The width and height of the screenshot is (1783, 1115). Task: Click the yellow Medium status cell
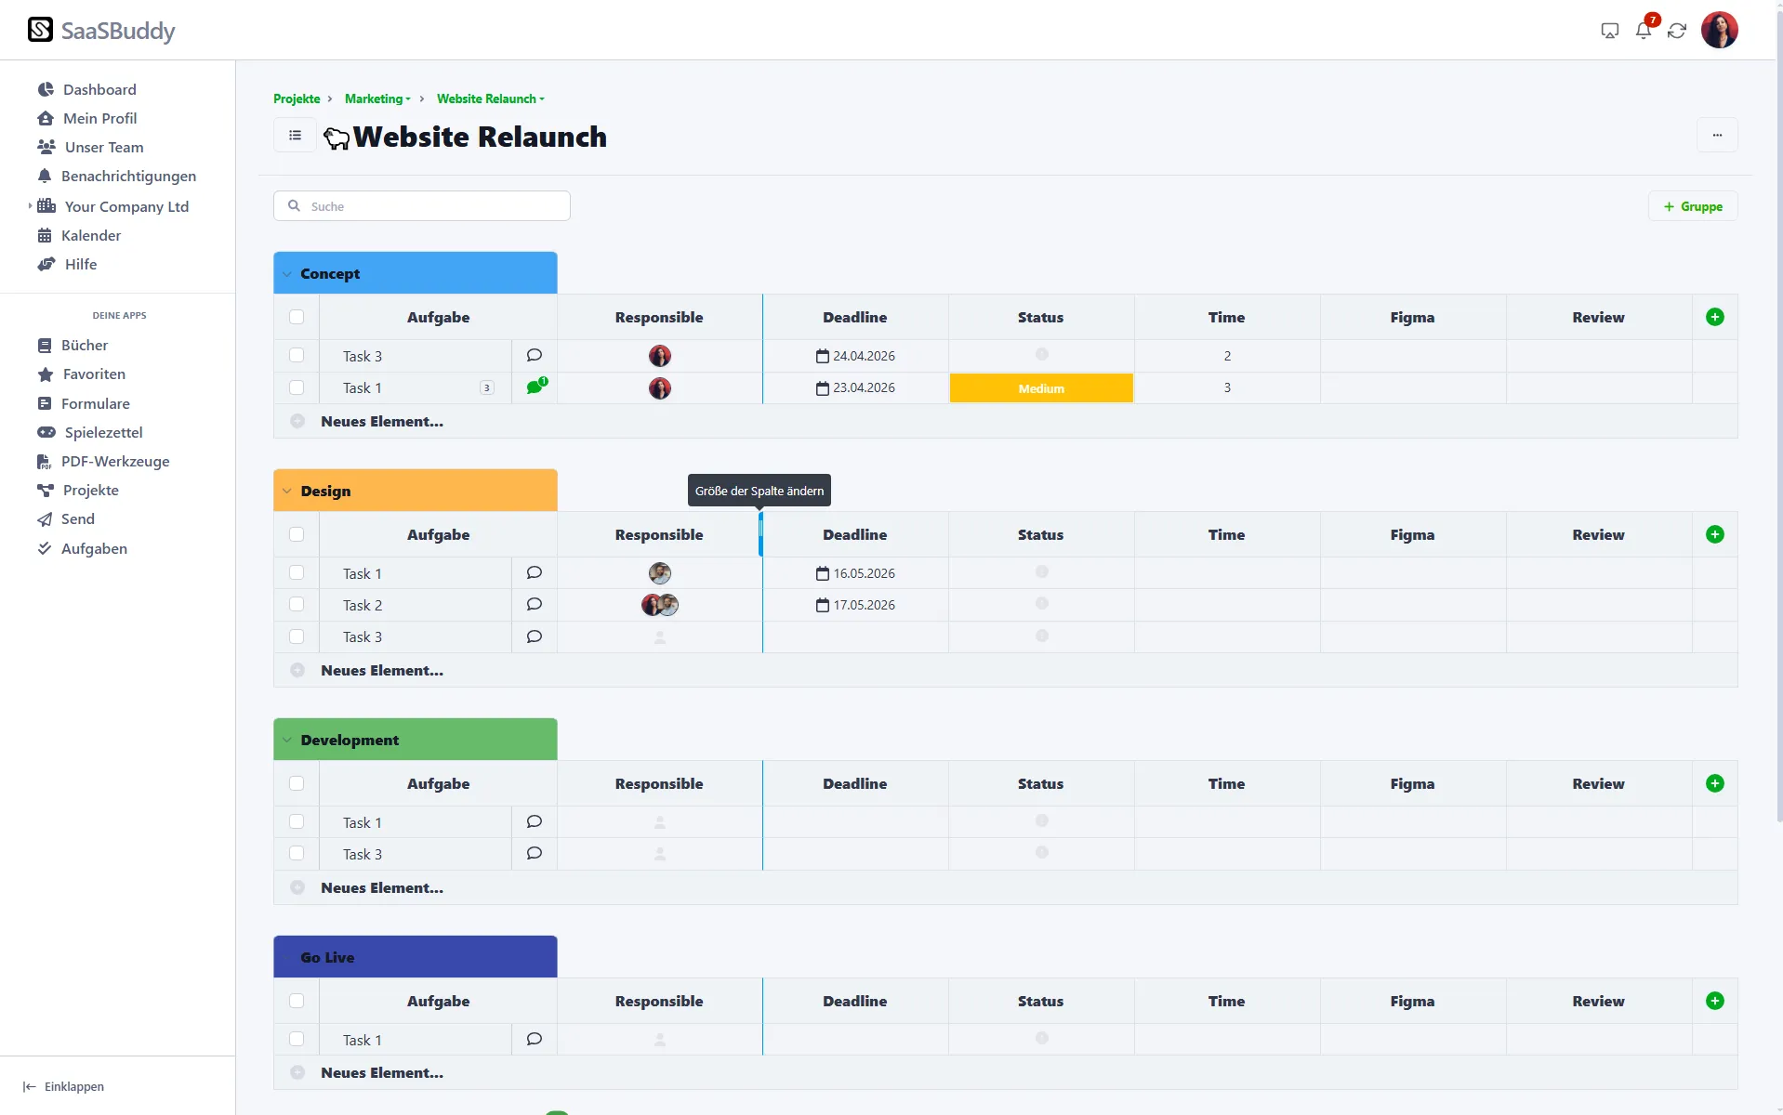pos(1041,388)
